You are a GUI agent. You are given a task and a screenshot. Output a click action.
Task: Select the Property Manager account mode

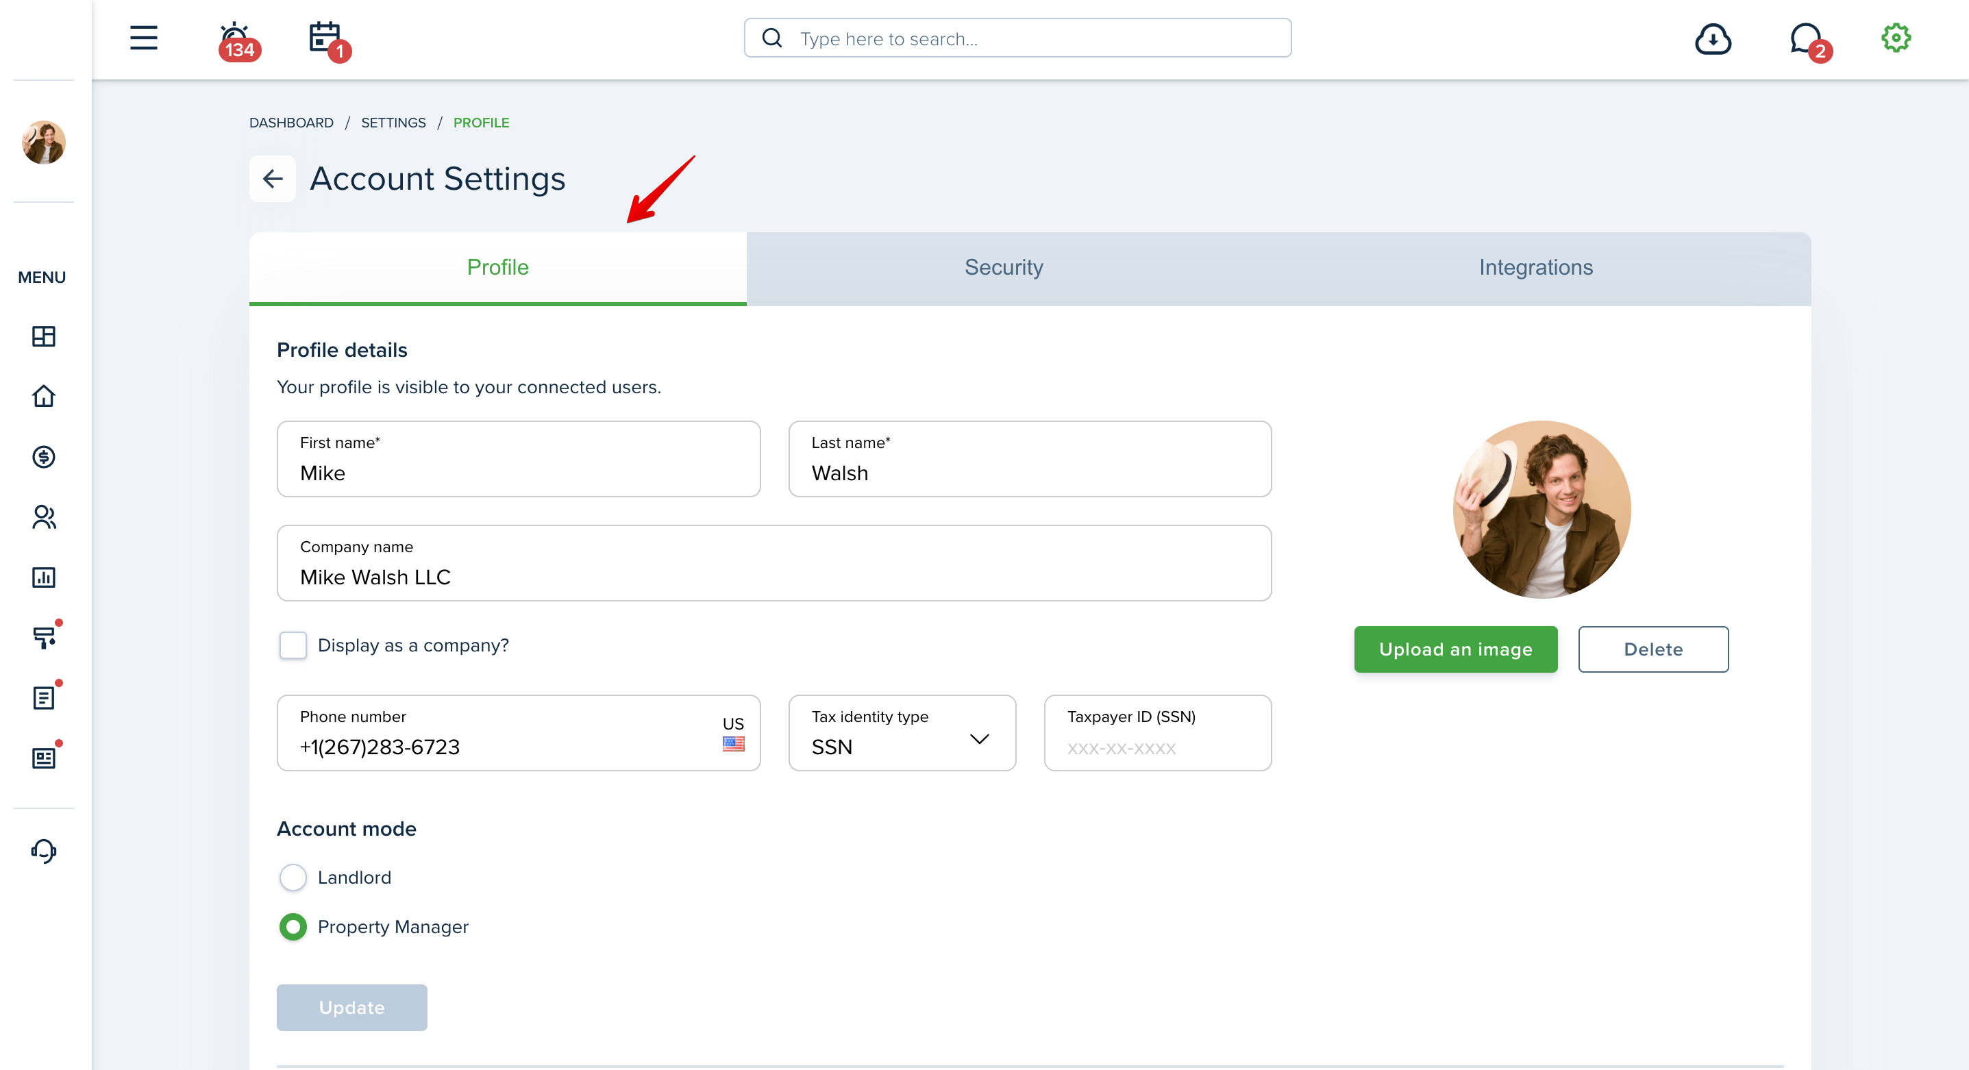[x=293, y=927]
